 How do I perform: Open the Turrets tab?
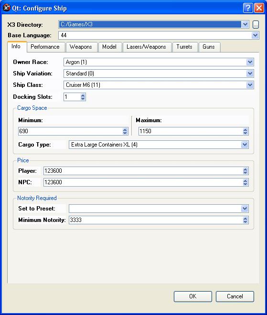pyautogui.click(x=184, y=47)
